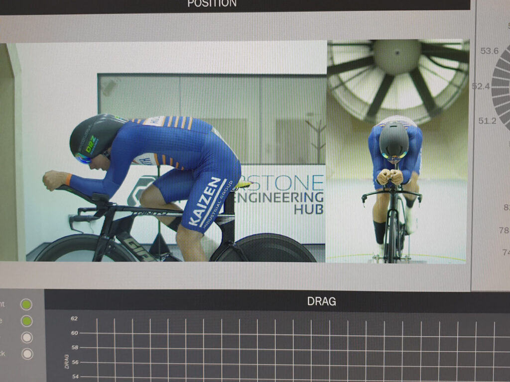The image size is (510, 382).
Task: Toggle the first green indicator circle
Action: tap(26, 304)
